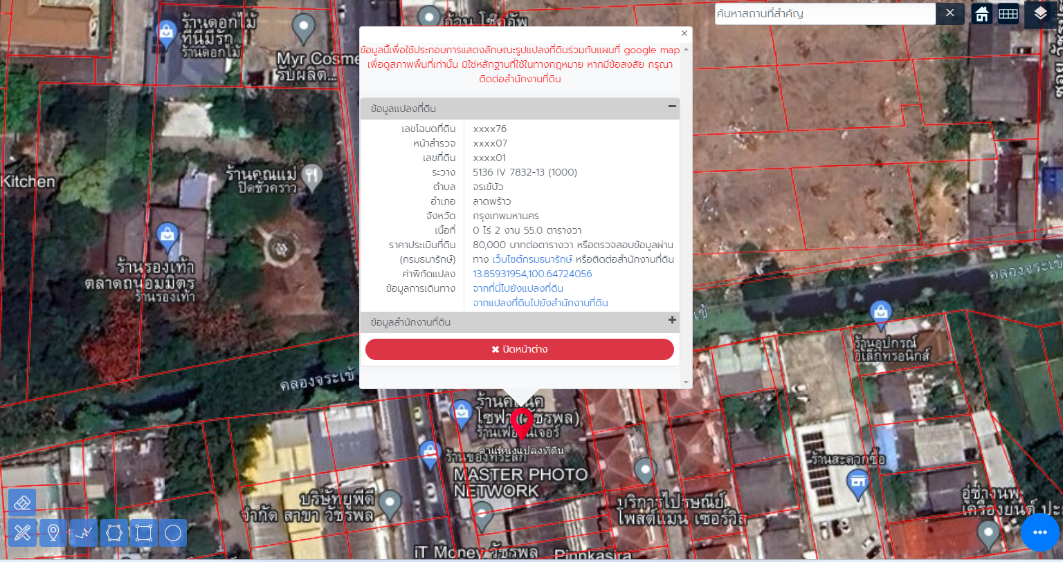Click the จากที่นี่ไปยังแปลงที่ดิน directions link
This screenshot has height=562, width=1063.
point(518,288)
